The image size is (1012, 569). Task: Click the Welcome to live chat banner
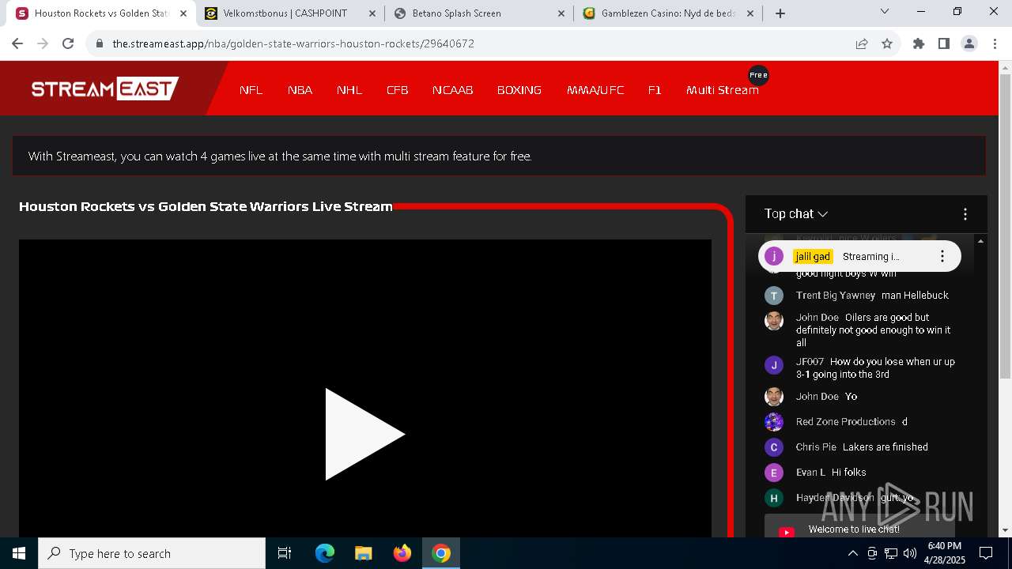pos(859,527)
